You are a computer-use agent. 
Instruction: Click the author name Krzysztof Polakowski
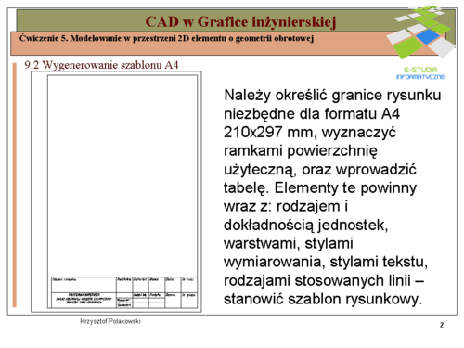(110, 321)
